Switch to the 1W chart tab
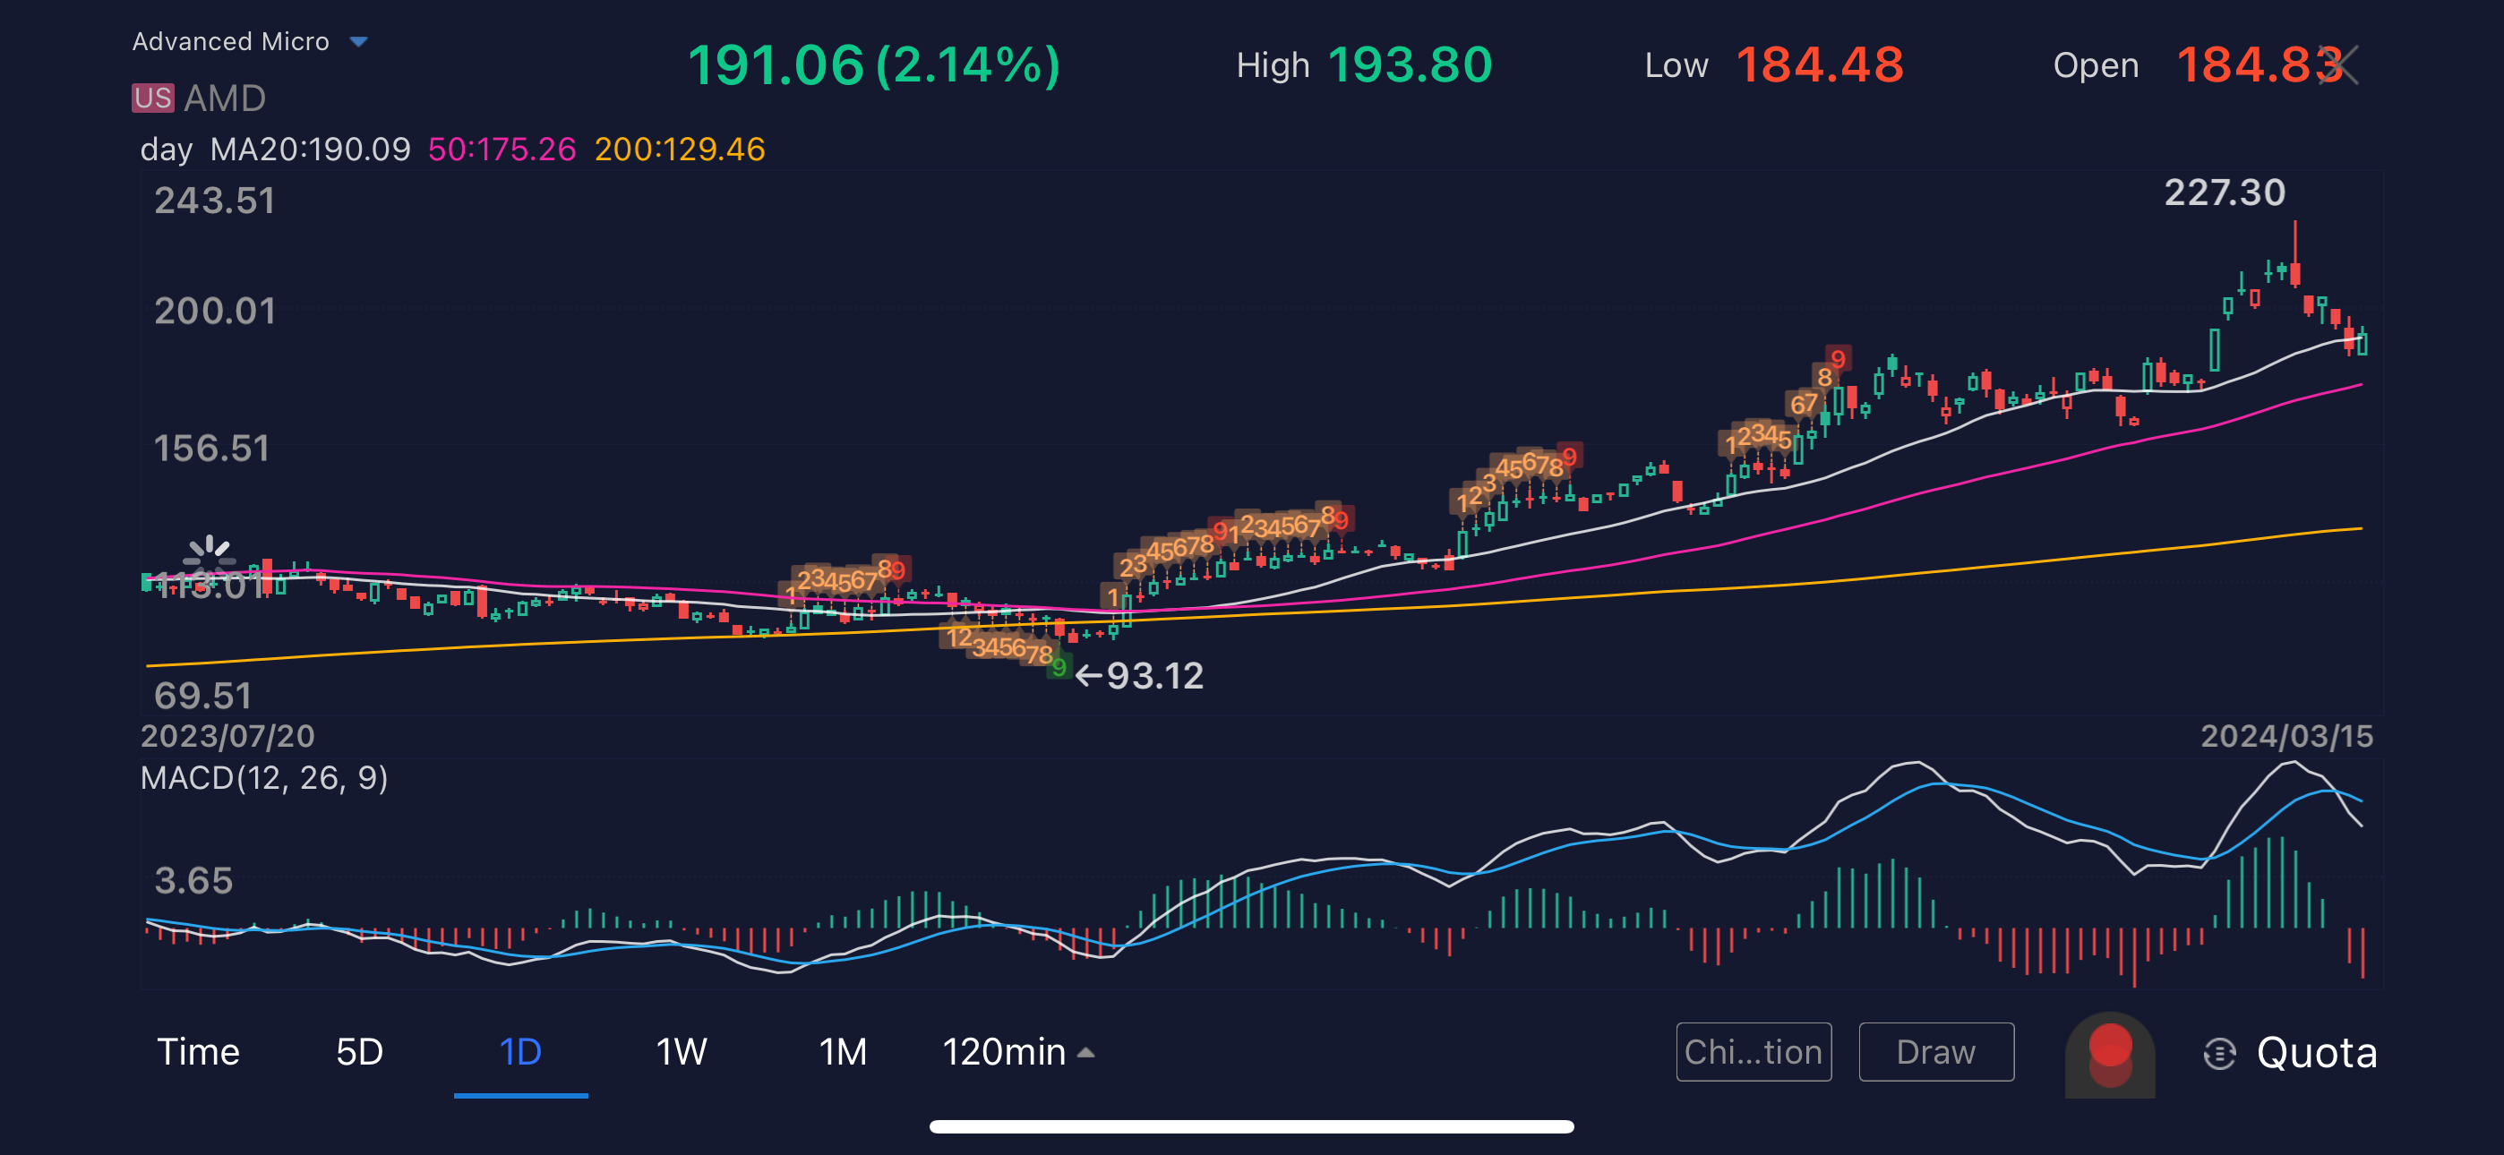 click(681, 1052)
